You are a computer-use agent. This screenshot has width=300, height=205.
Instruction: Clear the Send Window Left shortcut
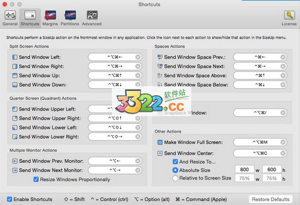[138, 57]
